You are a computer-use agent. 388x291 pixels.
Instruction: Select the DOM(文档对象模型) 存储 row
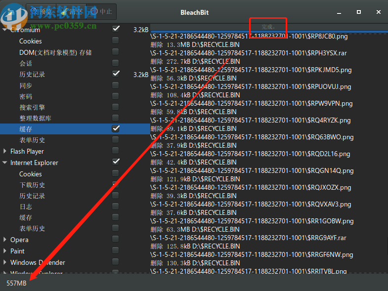pos(55,52)
